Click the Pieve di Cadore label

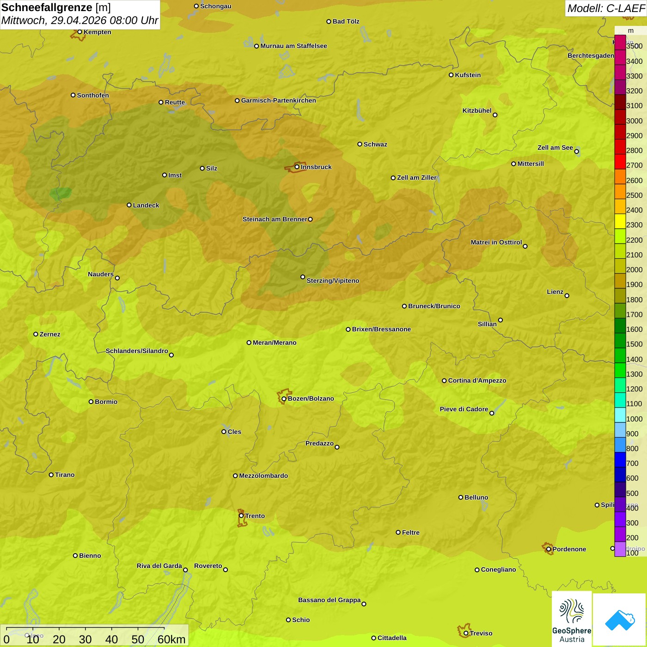pyautogui.click(x=464, y=409)
